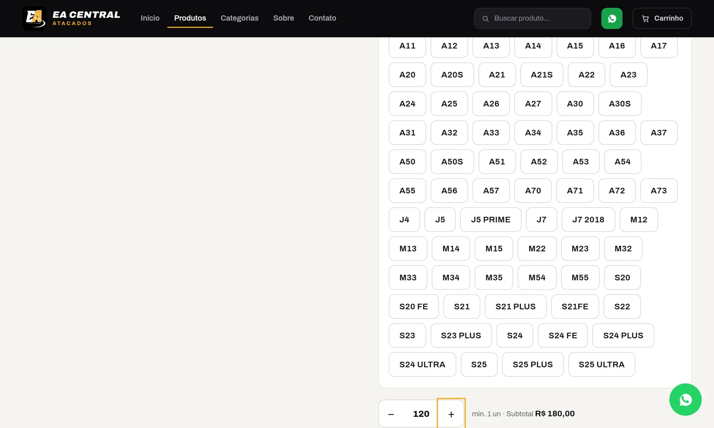Choose the J7 2018 model chip
The height and width of the screenshot is (428, 714).
pos(588,220)
